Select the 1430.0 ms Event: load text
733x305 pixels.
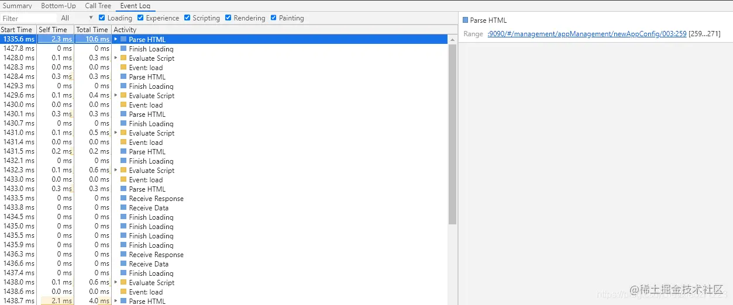tap(146, 105)
